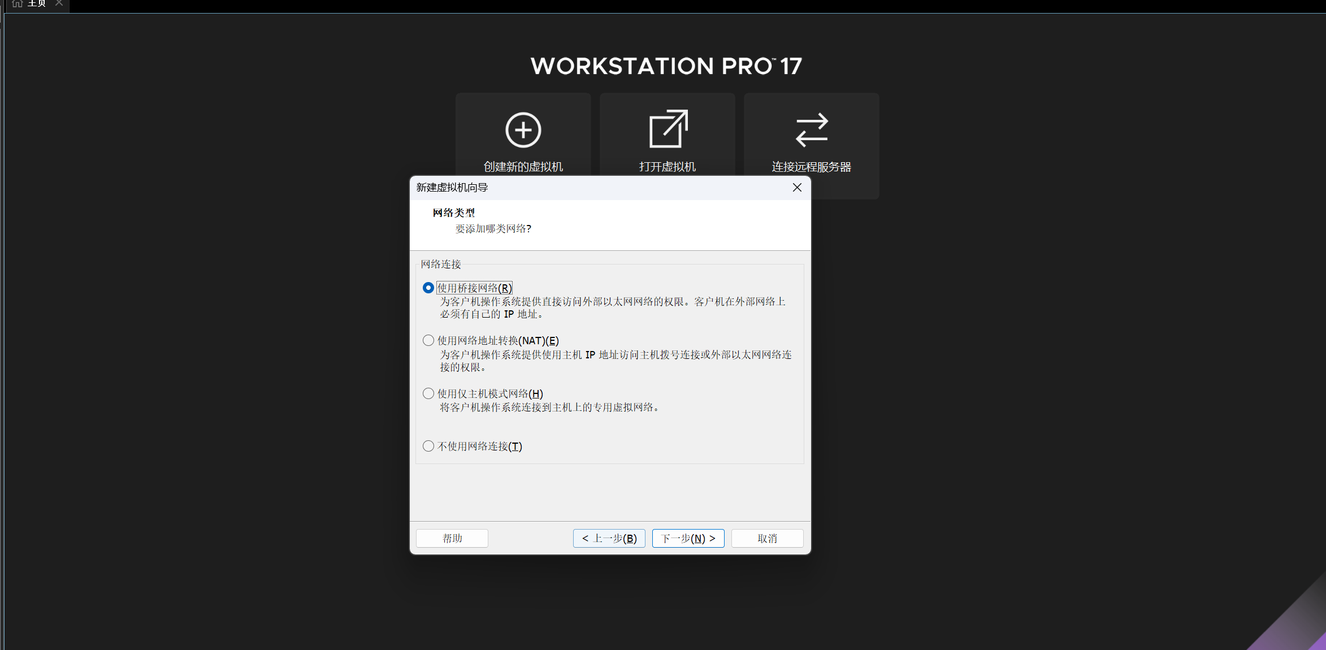Go back with 上一步(B) button
This screenshot has height=650, width=1326.
click(609, 538)
